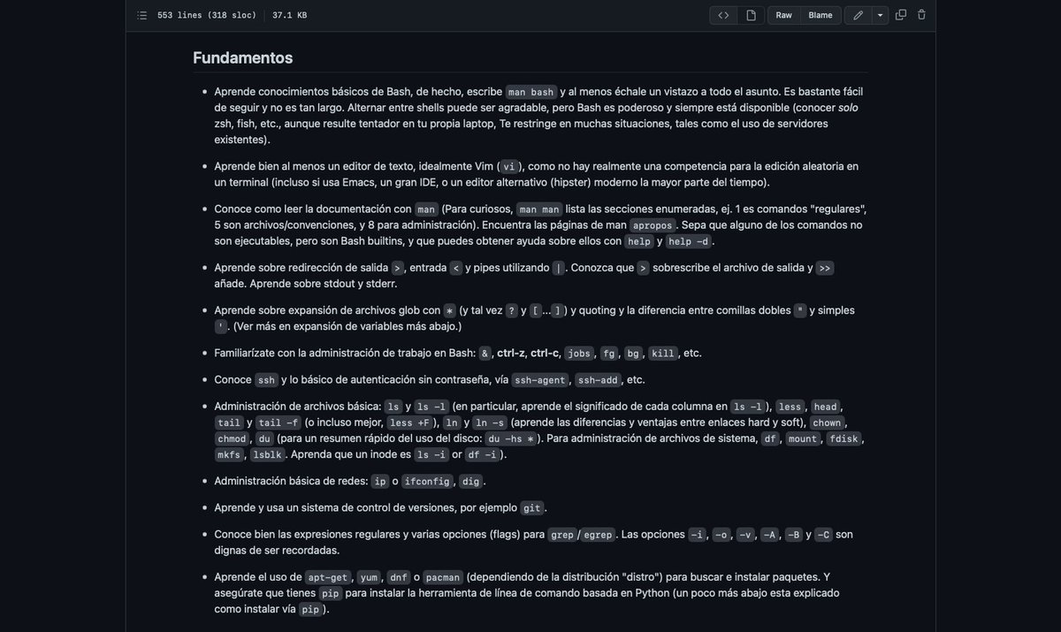Click the "mkfs" code snippet
1061x632 pixels.
pos(229,454)
